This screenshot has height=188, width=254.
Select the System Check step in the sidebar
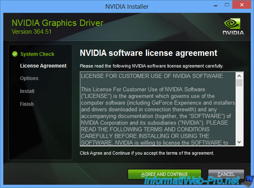[37, 54]
